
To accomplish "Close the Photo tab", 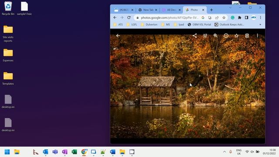I will click(203, 10).
